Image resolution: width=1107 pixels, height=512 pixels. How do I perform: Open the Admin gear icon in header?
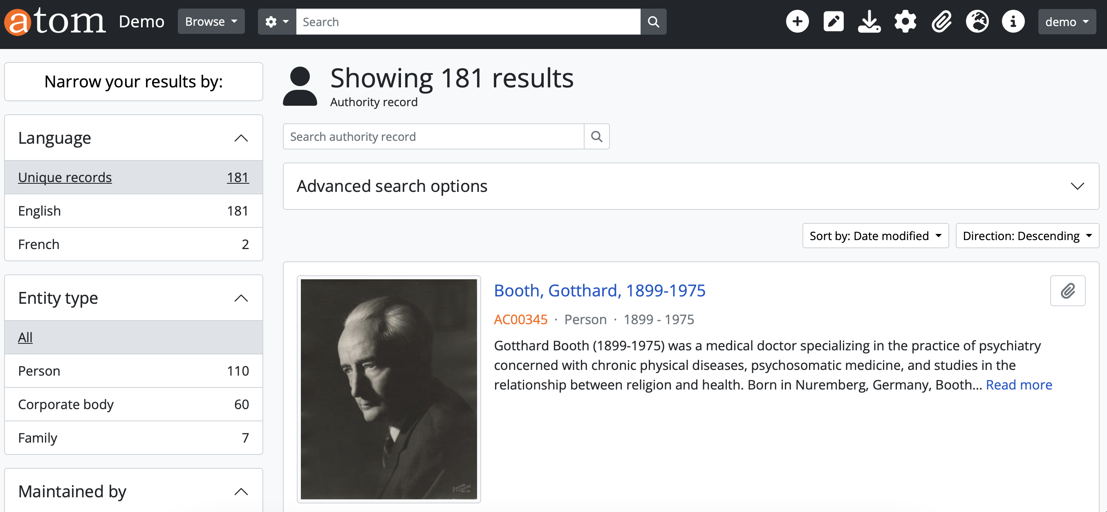[905, 22]
